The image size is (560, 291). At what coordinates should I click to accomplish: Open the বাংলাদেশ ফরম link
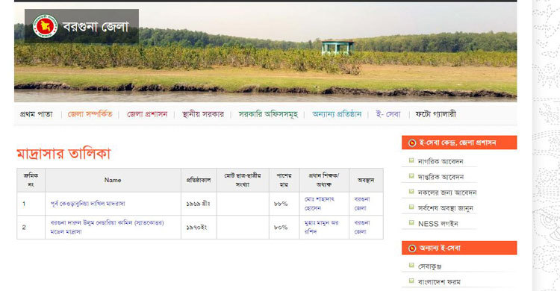tap(439, 282)
